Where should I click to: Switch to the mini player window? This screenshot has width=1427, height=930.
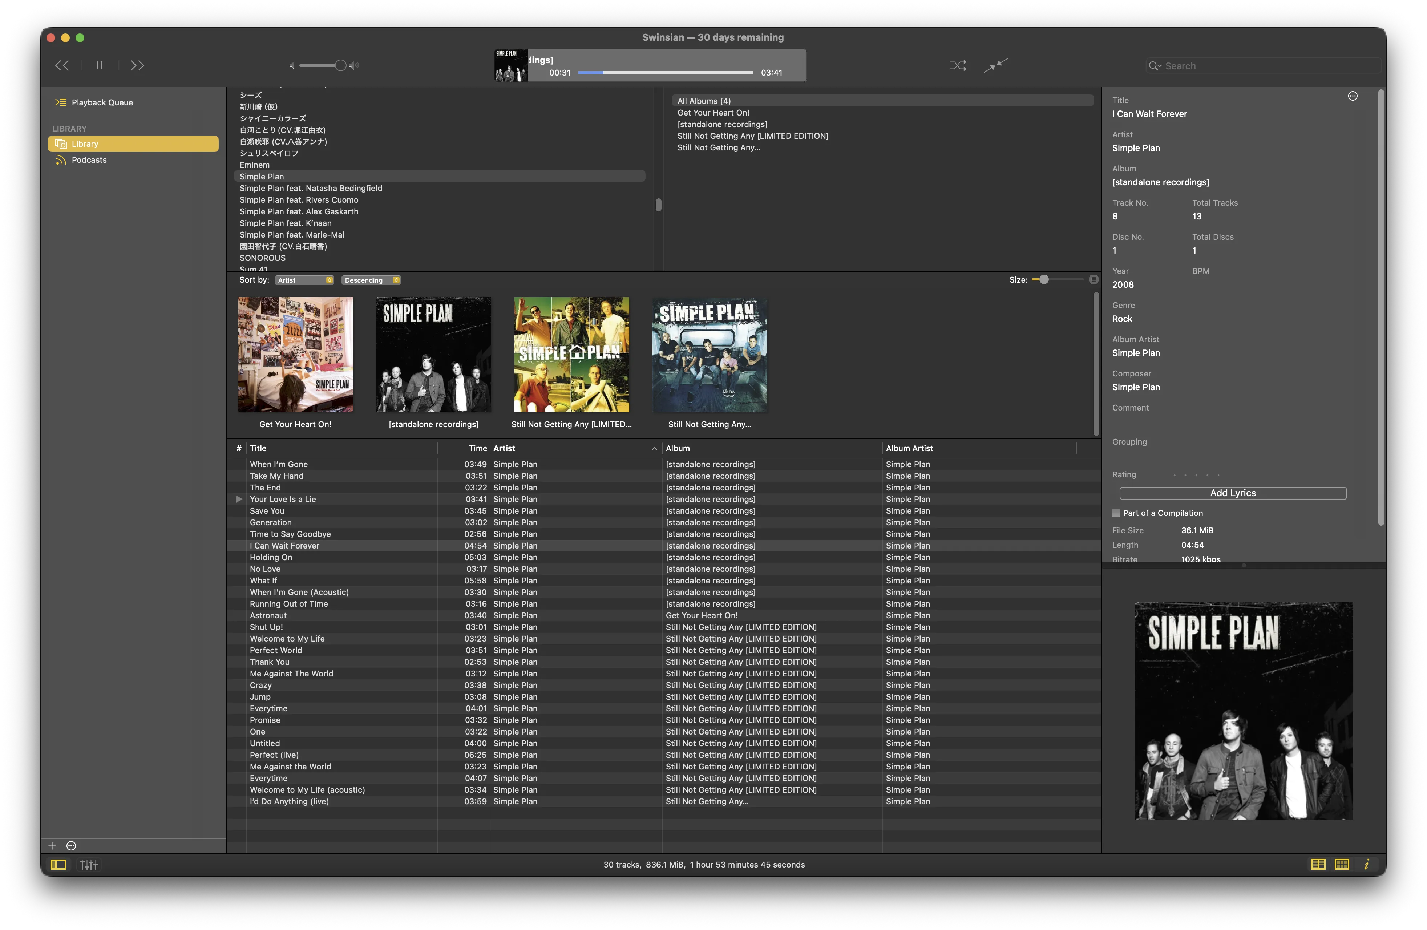tap(996, 65)
